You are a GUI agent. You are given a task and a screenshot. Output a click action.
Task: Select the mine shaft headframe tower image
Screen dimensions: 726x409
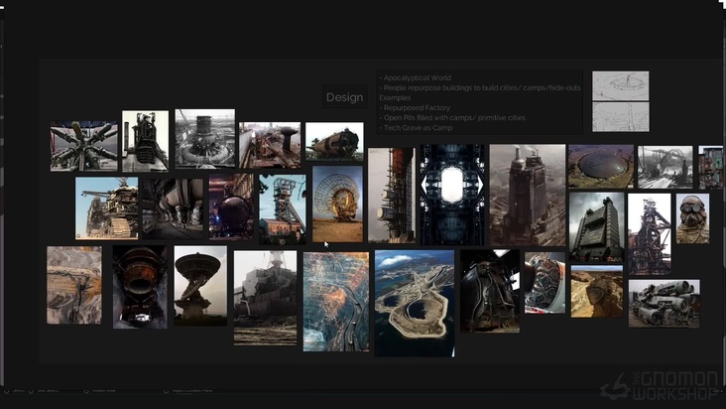pos(282,207)
